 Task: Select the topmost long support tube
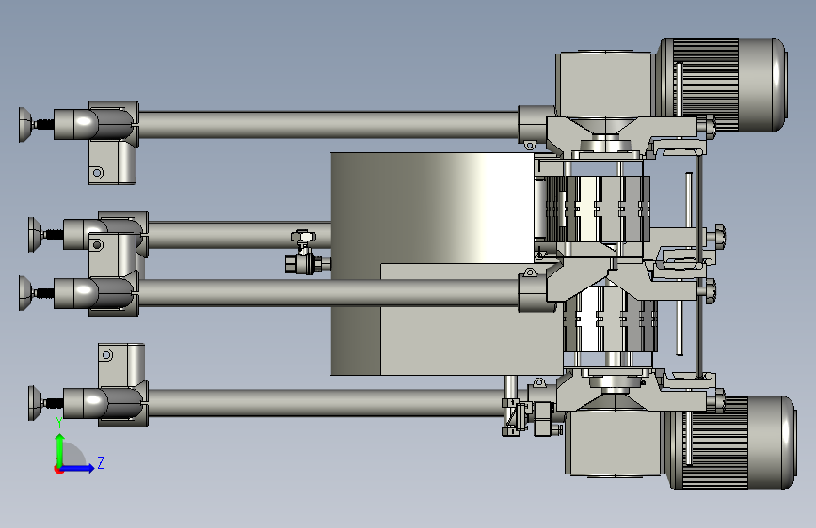(328, 125)
